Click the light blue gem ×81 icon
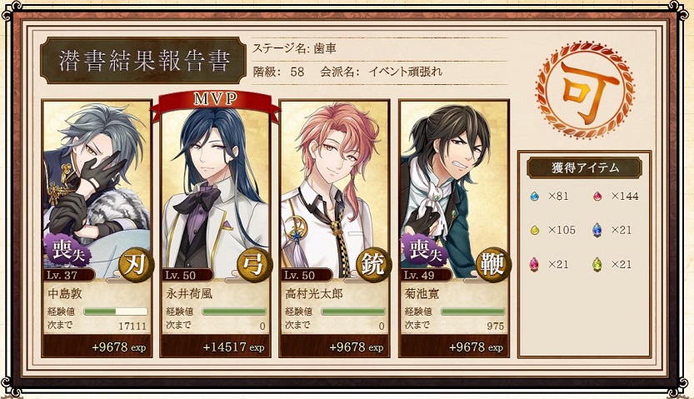Screen dimensions: 694x399 point(535,197)
